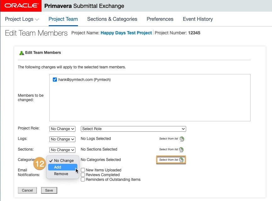Click the Sections select-from-list icon
This screenshot has width=272, height=201.
[x=181, y=150]
